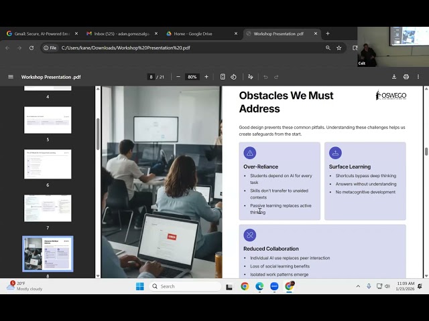This screenshot has width=429, height=321.
Task: Click the Obstacles We Must Address heading
Action: click(286, 102)
